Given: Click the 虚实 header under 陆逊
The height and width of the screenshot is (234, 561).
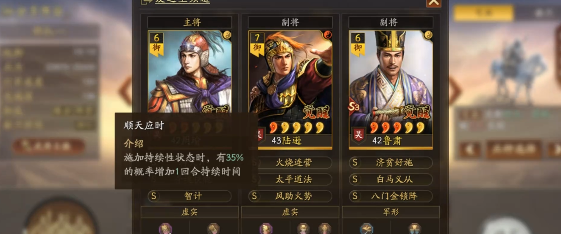Looking at the screenshot, I should [x=290, y=212].
